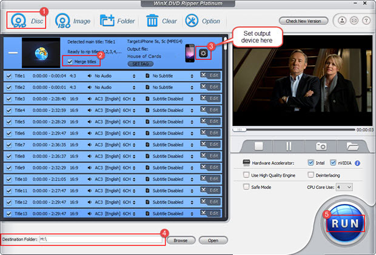The height and width of the screenshot is (255, 376).
Task: Open CPU Core Use dropdown
Action: (x=344, y=187)
